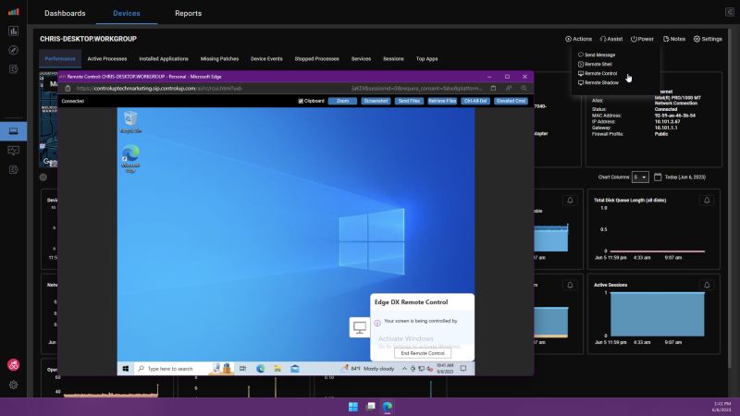Open the Device Events tab

tap(266, 59)
